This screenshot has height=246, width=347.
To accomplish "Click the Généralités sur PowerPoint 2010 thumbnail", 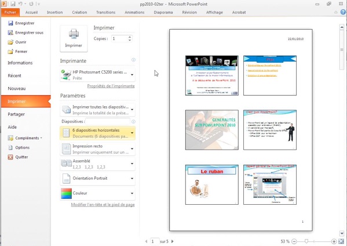I will (212, 130).
